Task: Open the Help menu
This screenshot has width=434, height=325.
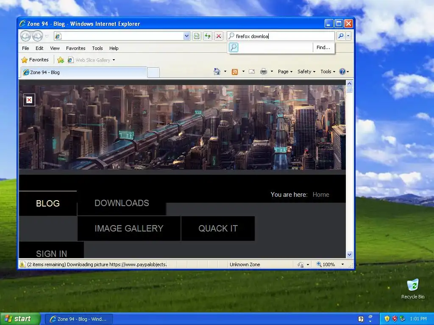Action: [114, 48]
